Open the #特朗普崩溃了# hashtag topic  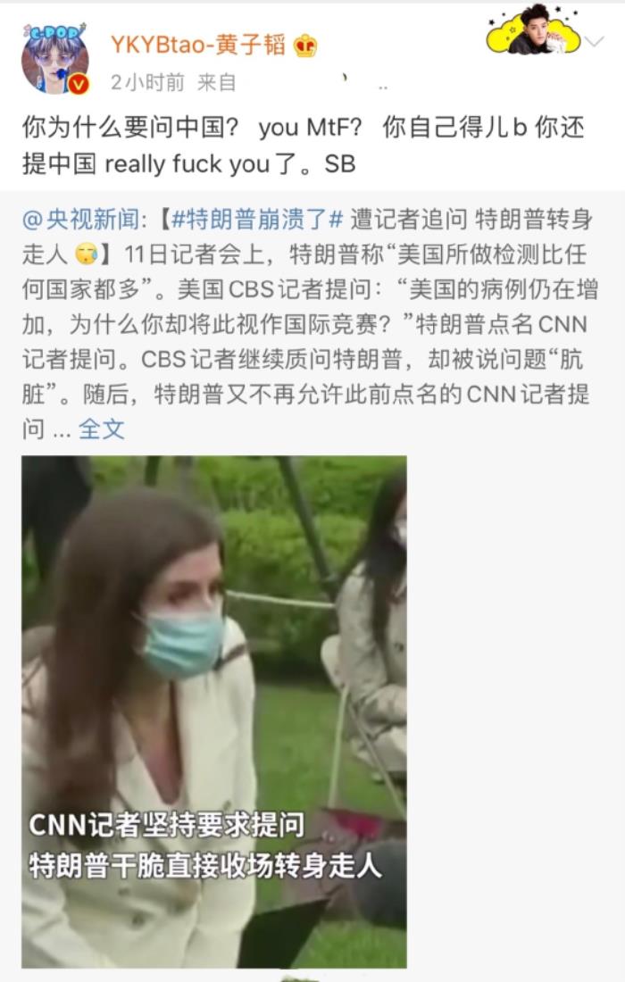pos(257,220)
